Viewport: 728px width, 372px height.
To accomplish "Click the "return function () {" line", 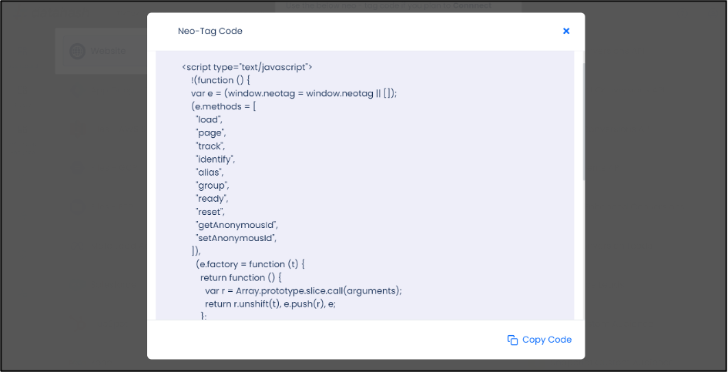I will point(241,278).
